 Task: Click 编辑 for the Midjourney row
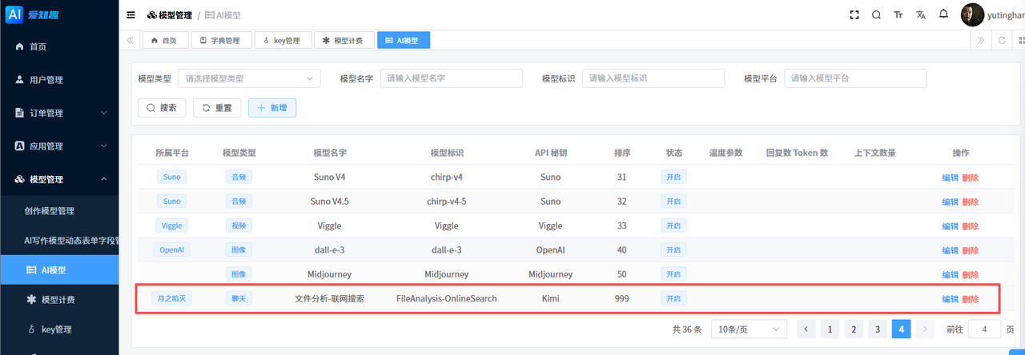[950, 274]
